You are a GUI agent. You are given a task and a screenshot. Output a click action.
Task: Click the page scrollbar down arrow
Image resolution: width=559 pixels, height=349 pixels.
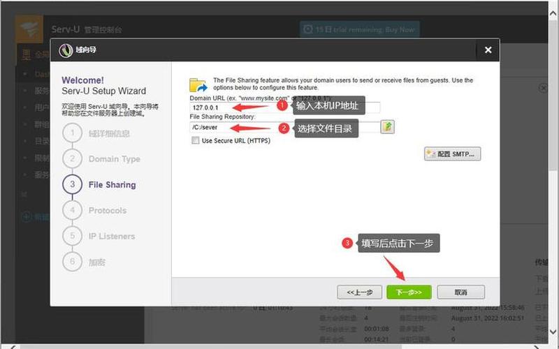pyautogui.click(x=553, y=332)
